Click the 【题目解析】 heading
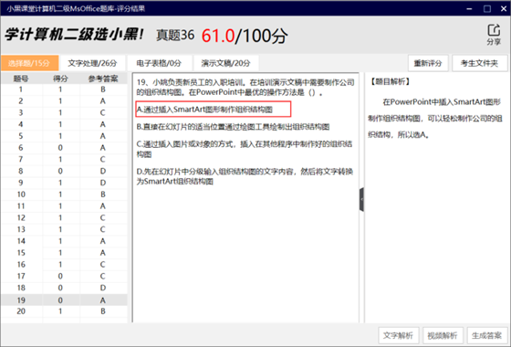 click(x=390, y=81)
